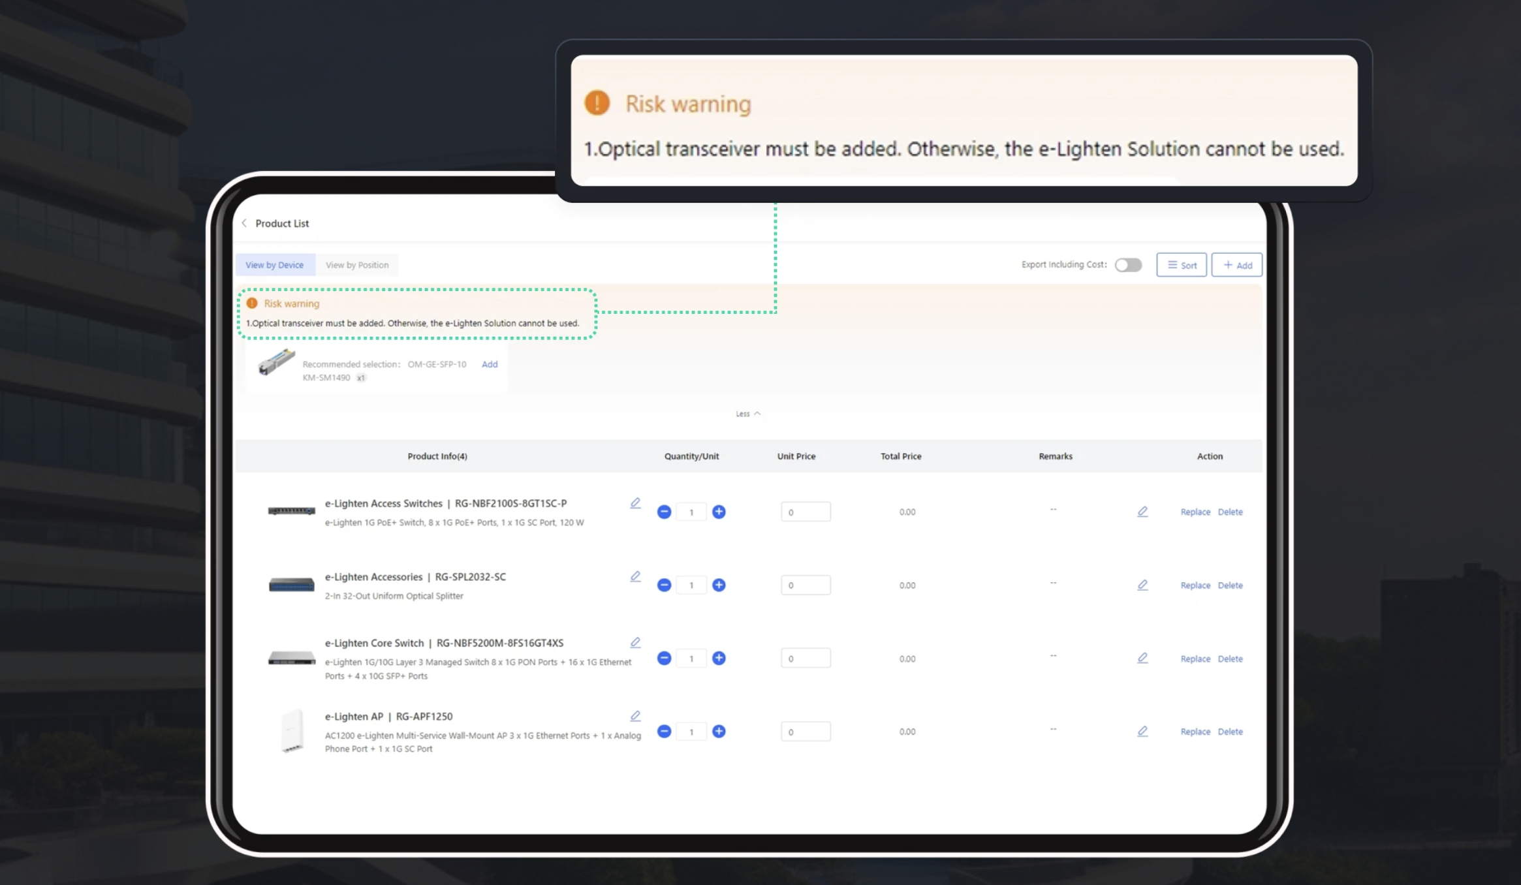Click plus button for Access Switches quantity

point(719,512)
